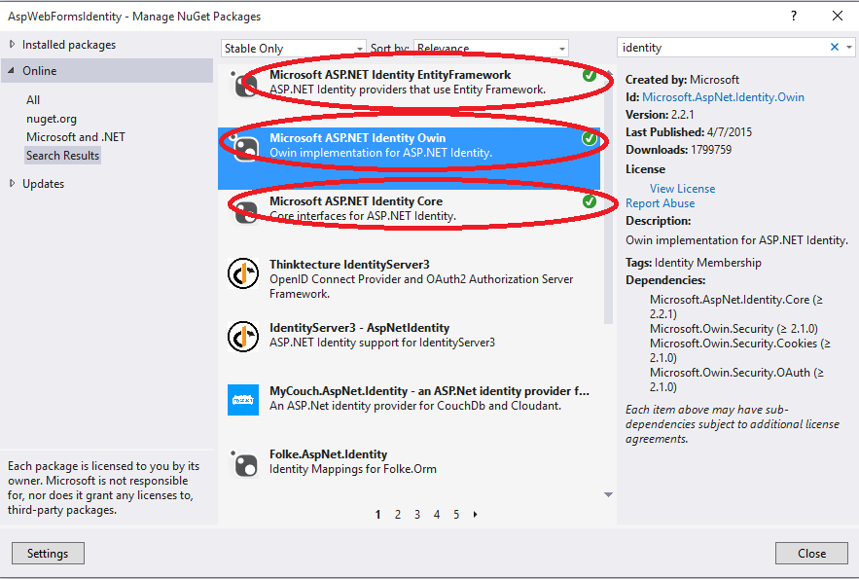Click installed checkmark on Identity Owin package

click(590, 138)
